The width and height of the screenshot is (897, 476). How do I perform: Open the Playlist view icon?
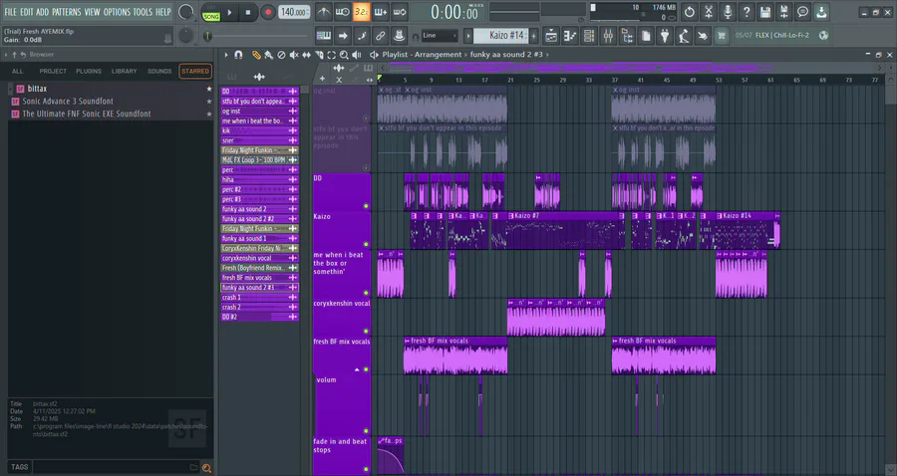click(551, 36)
